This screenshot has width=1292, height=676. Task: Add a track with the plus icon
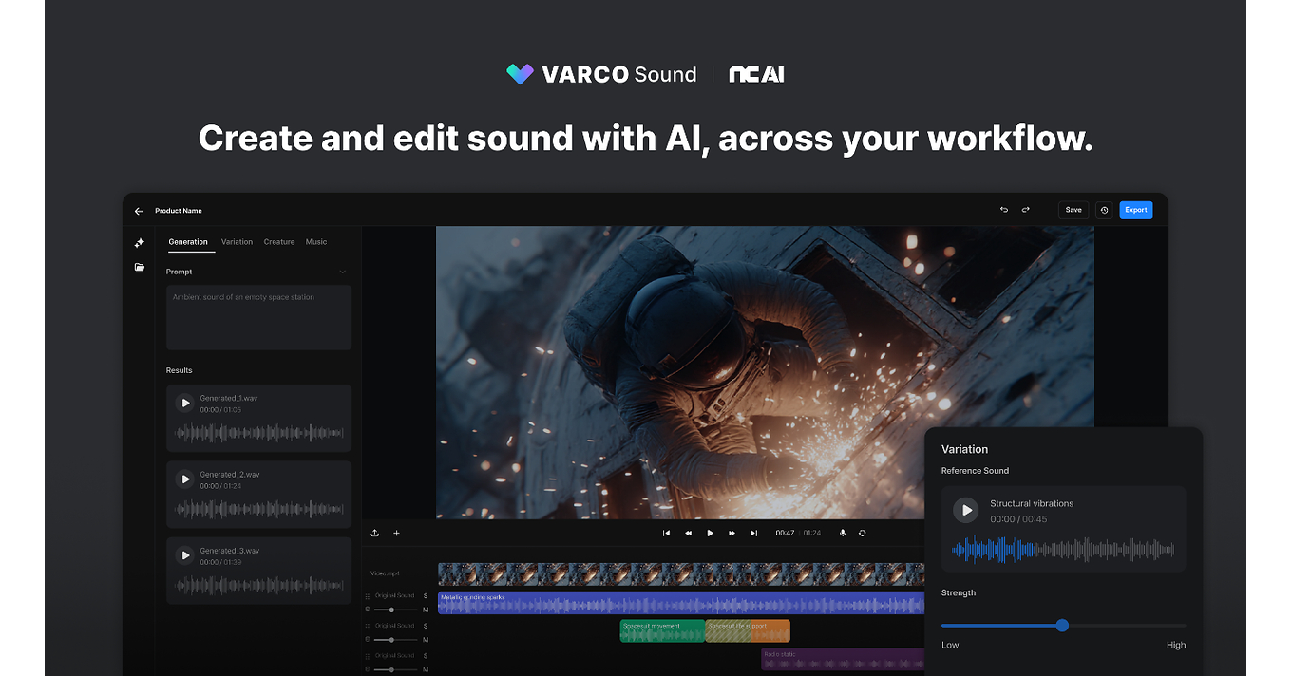click(397, 533)
